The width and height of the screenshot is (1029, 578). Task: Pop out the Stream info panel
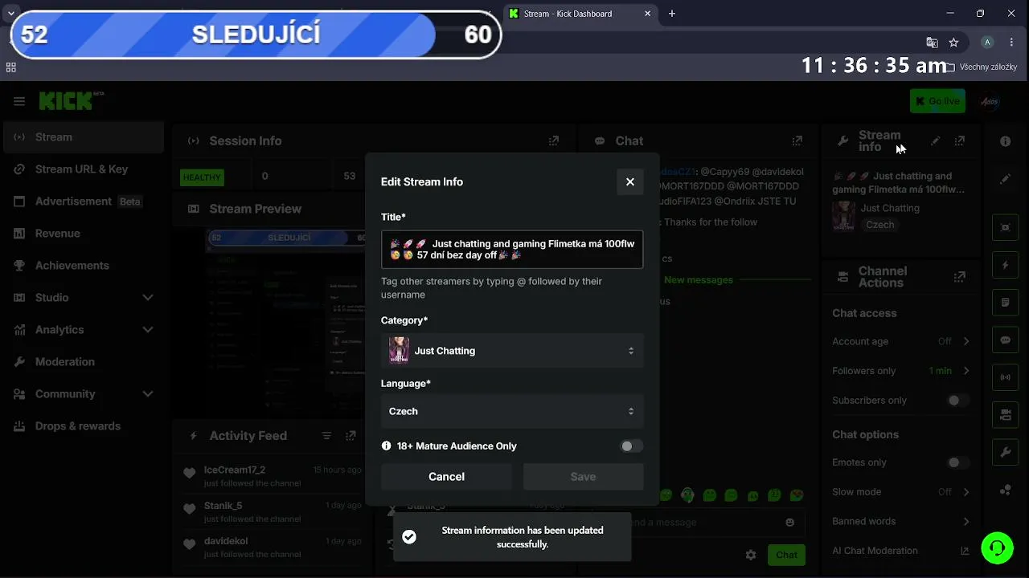coord(960,140)
